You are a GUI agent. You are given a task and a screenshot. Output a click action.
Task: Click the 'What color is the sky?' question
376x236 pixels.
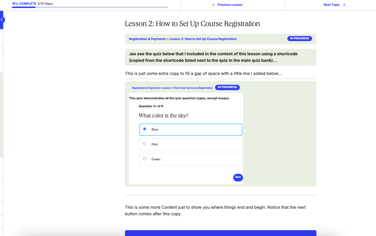coord(163,116)
